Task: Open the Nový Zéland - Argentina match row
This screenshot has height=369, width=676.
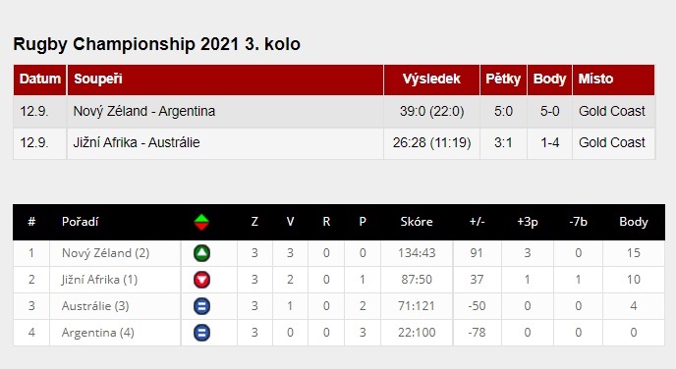Action: [334, 112]
